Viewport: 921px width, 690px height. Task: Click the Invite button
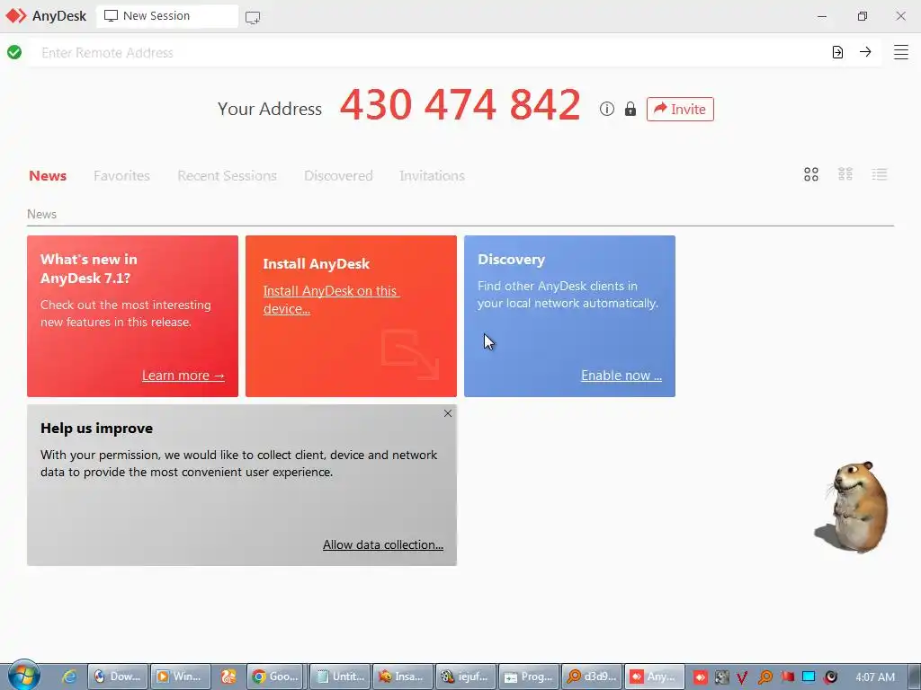tap(680, 109)
